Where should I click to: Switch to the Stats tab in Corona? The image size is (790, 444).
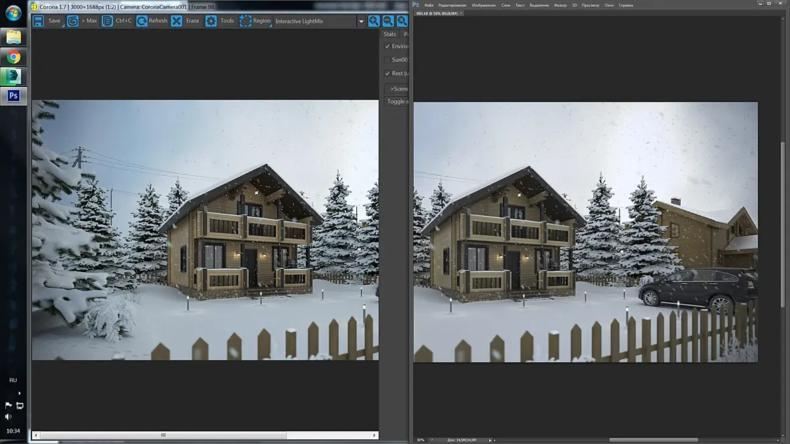(390, 34)
